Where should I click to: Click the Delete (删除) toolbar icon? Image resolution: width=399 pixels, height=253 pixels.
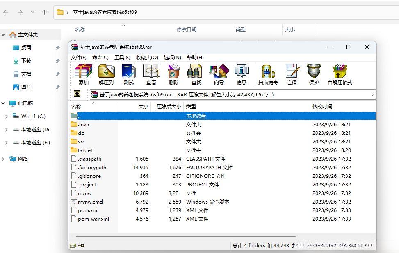[x=174, y=74]
